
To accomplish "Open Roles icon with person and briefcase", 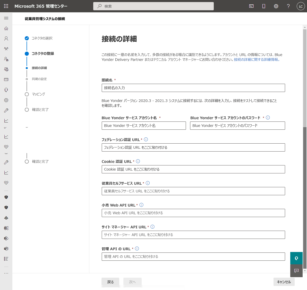I will click(6, 59).
